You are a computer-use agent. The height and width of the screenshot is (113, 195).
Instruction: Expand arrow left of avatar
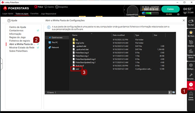coord(124,10)
